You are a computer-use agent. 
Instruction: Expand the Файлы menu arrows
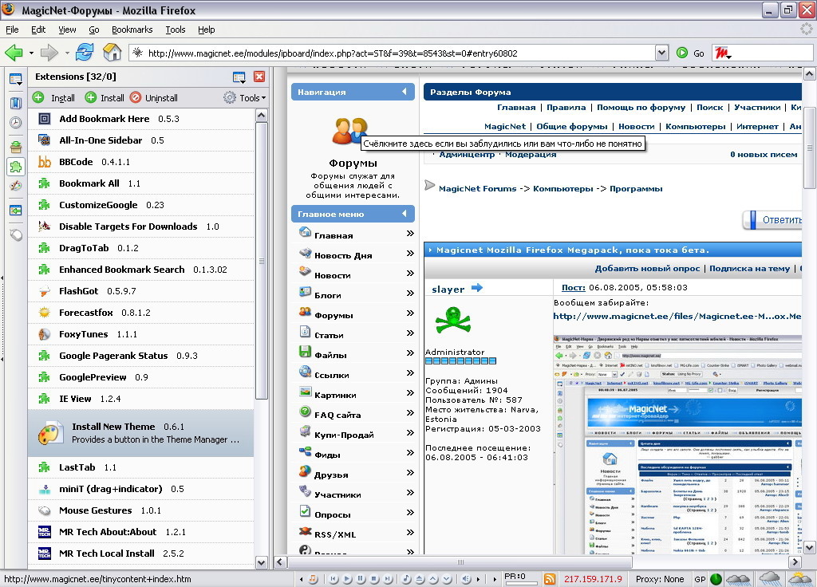[410, 353]
